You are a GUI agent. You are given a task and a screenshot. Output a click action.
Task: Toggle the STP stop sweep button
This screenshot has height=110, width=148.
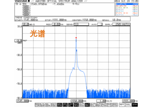(135, 105)
